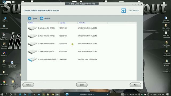Click the ENG language indicator

(x=155, y=94)
